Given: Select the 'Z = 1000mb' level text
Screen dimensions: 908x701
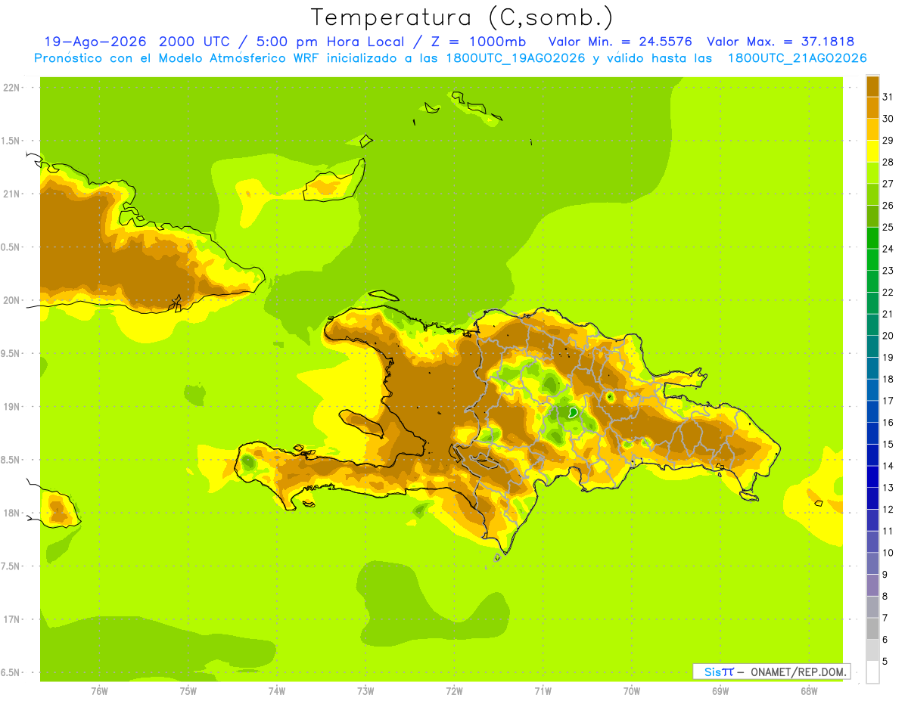Looking at the screenshot, I should [x=479, y=42].
